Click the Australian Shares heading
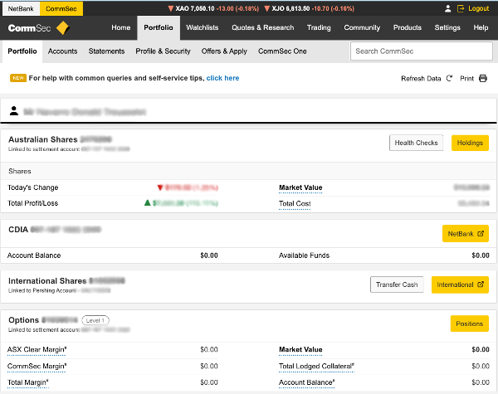 pos(43,139)
